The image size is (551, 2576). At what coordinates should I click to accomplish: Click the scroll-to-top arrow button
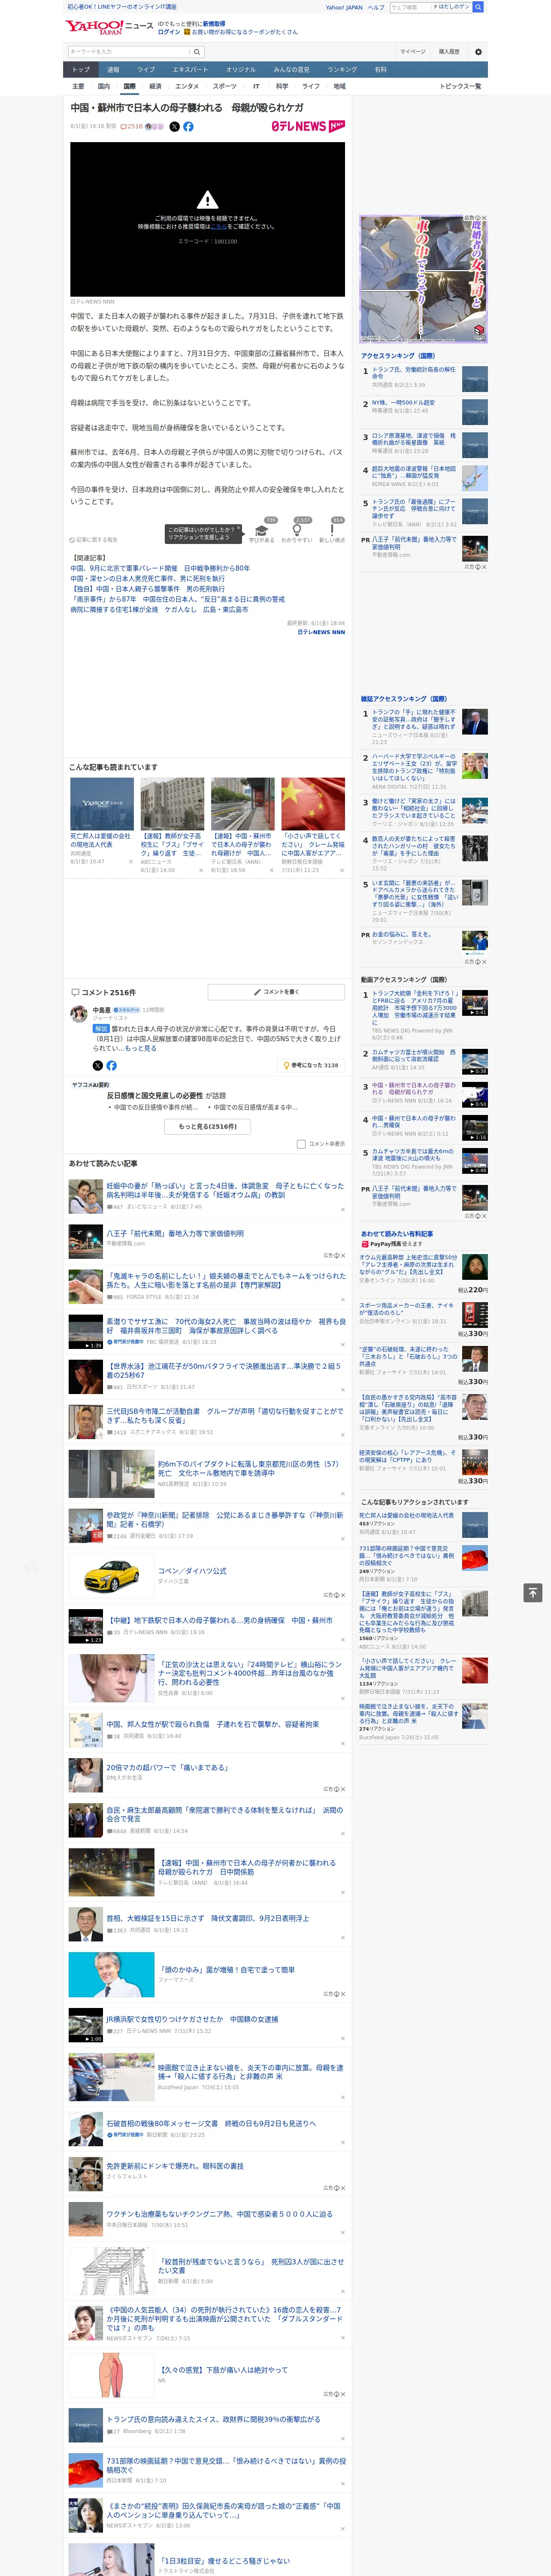(x=533, y=1593)
